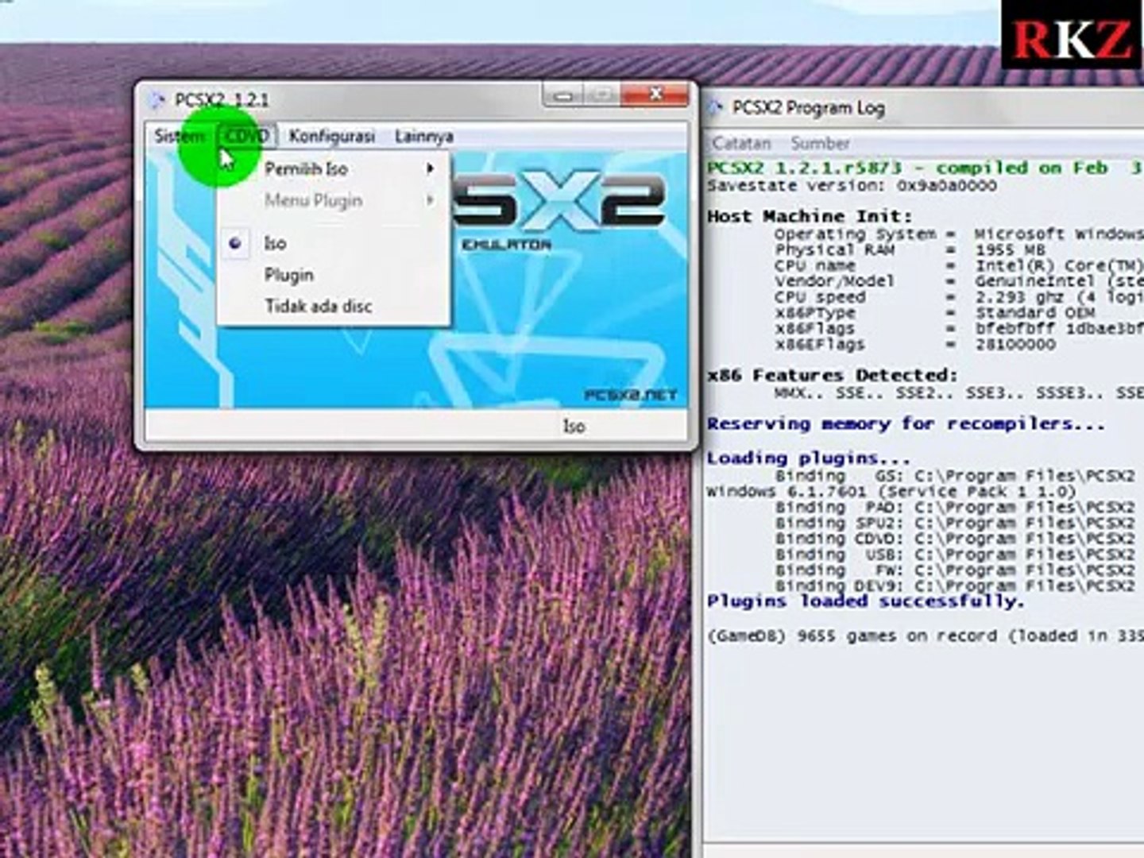Click the 'PCSX2 Program Log' window title
Screen dimensions: 1144x858
809,107
